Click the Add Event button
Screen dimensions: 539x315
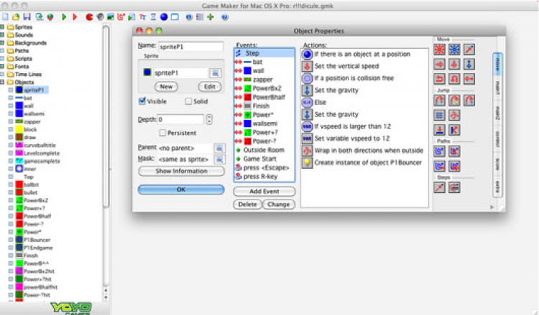(x=264, y=191)
